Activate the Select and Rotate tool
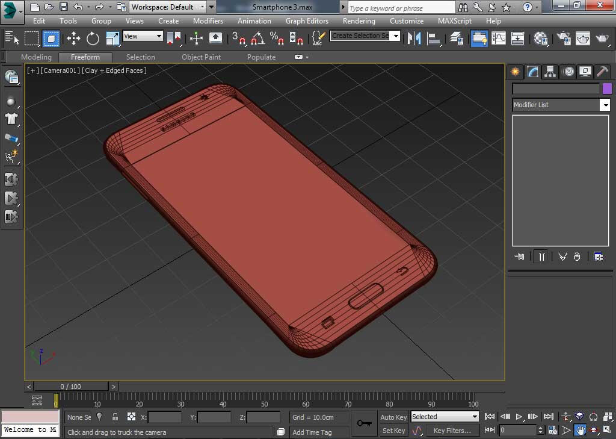Viewport: 616px width, 439px height. (x=93, y=39)
